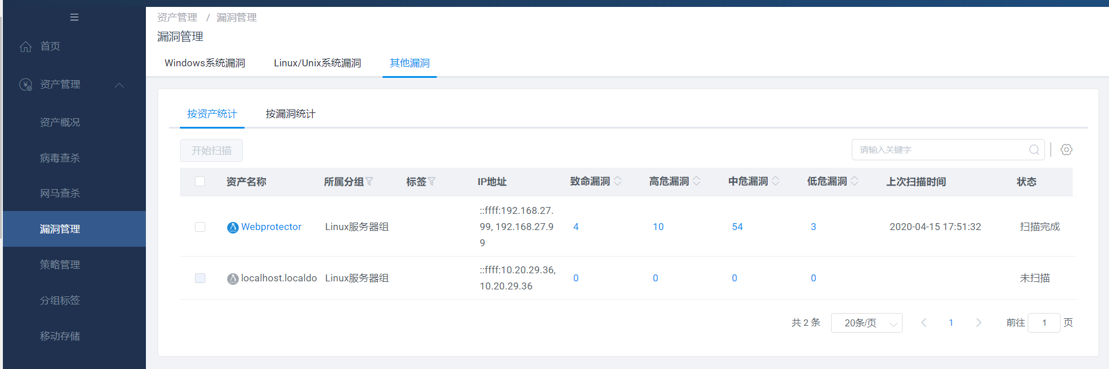1109x369 pixels.
Task: Click page number 1 in pagination
Action: pos(951,323)
